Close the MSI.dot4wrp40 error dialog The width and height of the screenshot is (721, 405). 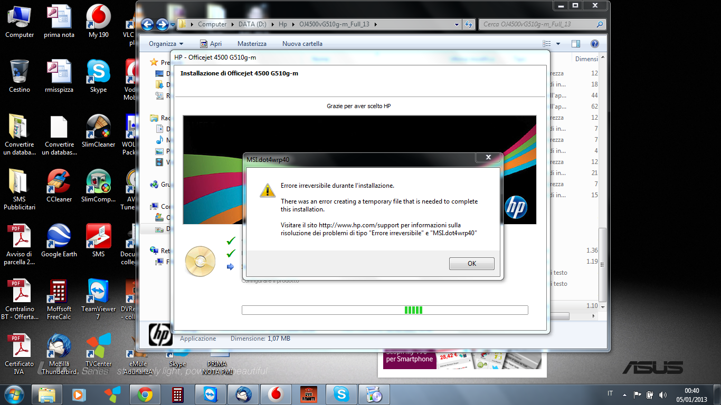488,157
